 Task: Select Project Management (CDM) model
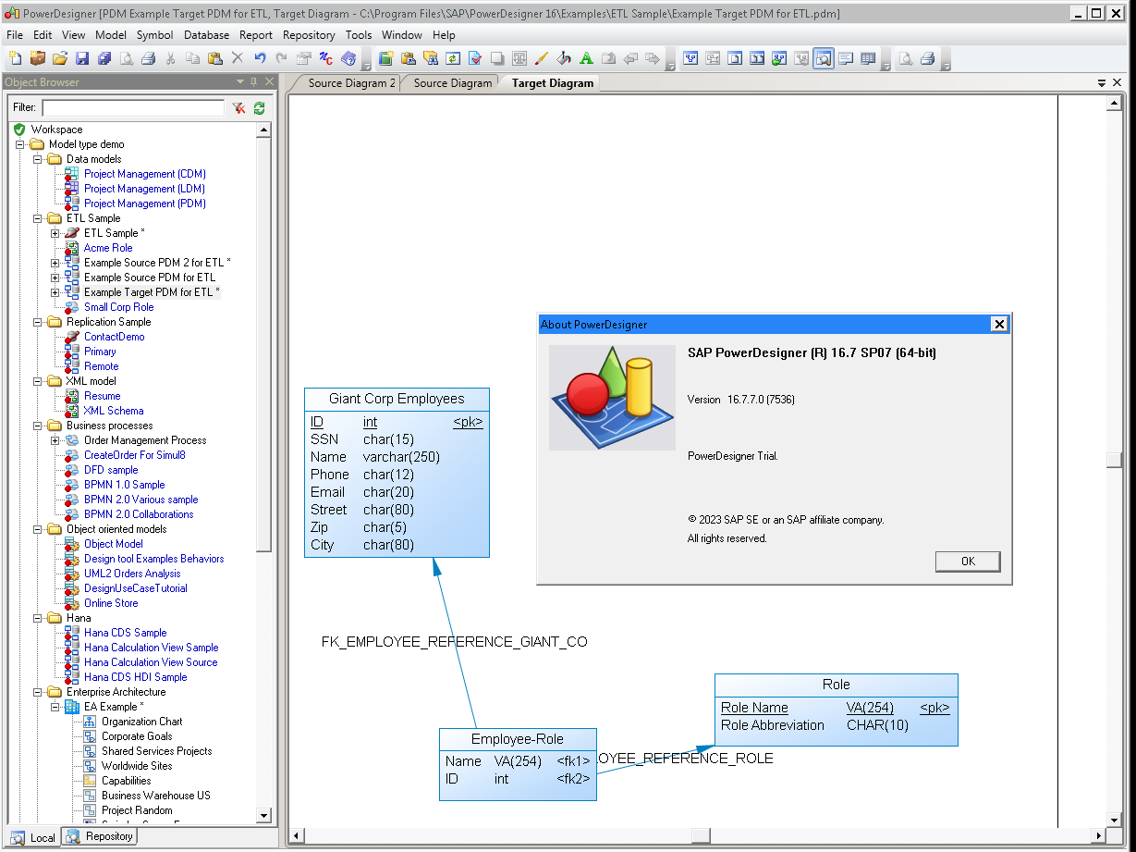tap(145, 174)
